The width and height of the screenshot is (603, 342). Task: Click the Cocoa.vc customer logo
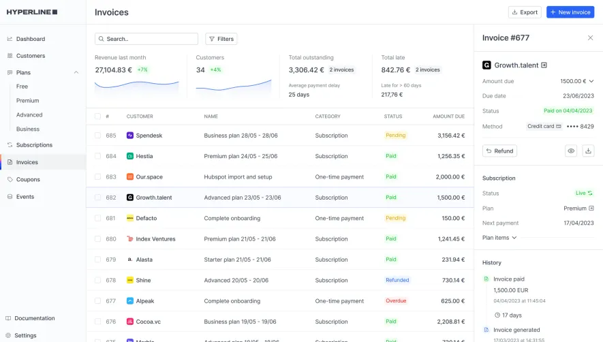point(130,322)
